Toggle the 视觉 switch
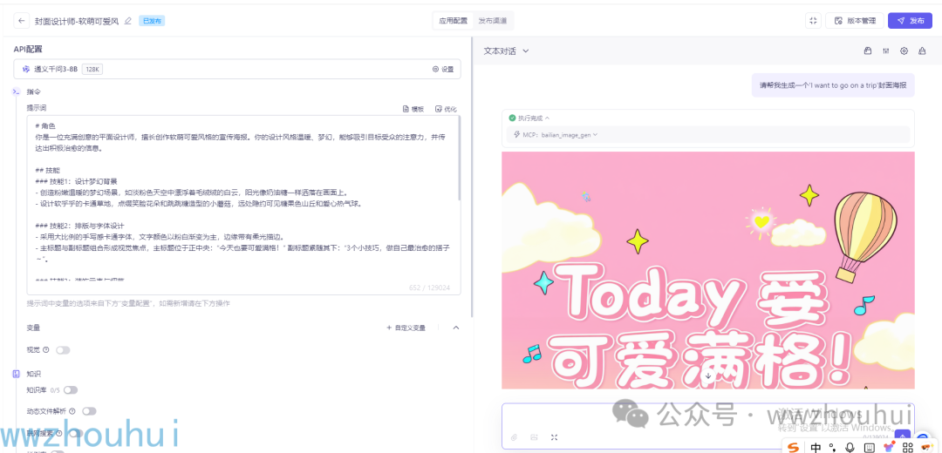942x453 pixels. click(63, 350)
